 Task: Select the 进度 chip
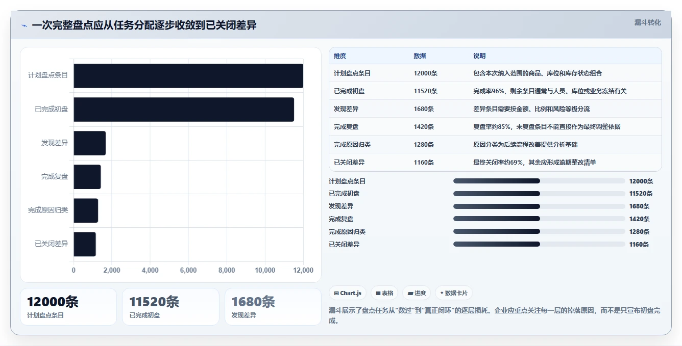(417, 293)
